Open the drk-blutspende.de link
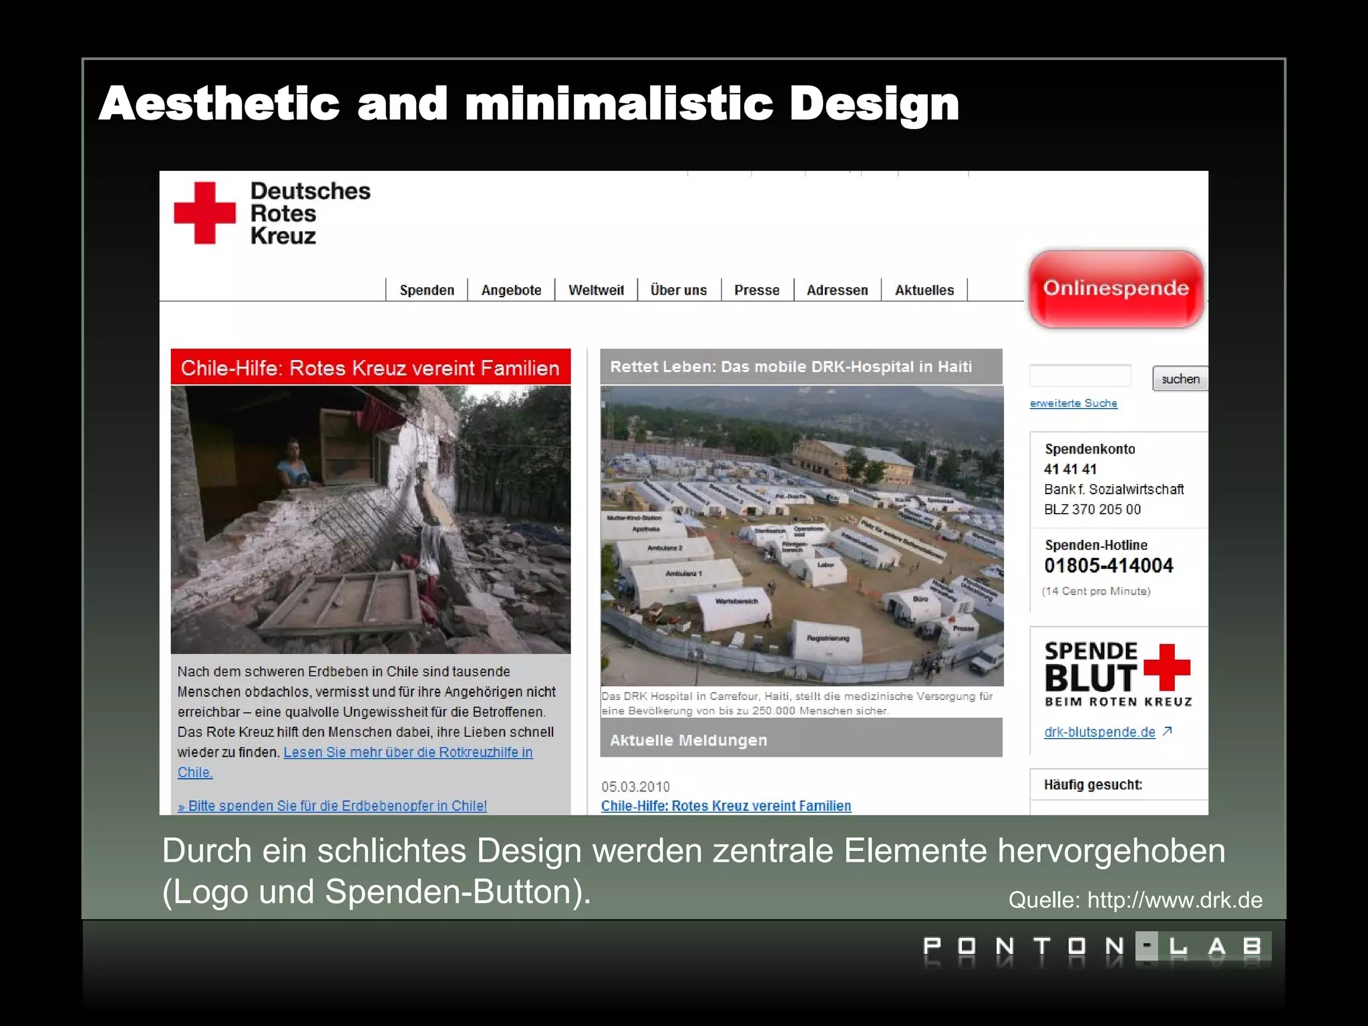 [x=1099, y=732]
